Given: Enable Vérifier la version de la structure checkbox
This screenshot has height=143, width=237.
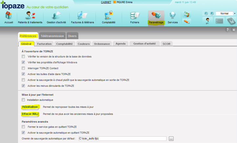Looking at the screenshot, I should coord(23,57).
